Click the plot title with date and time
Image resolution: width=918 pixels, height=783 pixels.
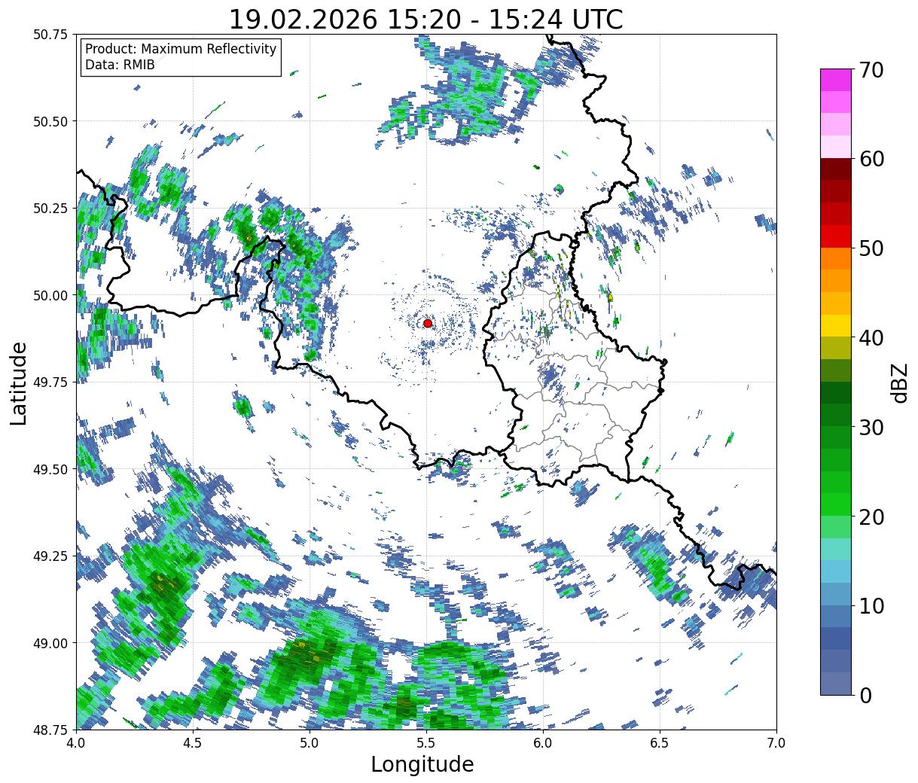click(x=425, y=19)
